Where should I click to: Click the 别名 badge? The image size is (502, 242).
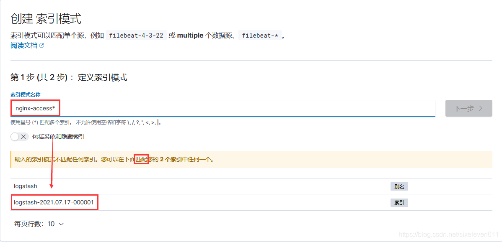(x=399, y=186)
